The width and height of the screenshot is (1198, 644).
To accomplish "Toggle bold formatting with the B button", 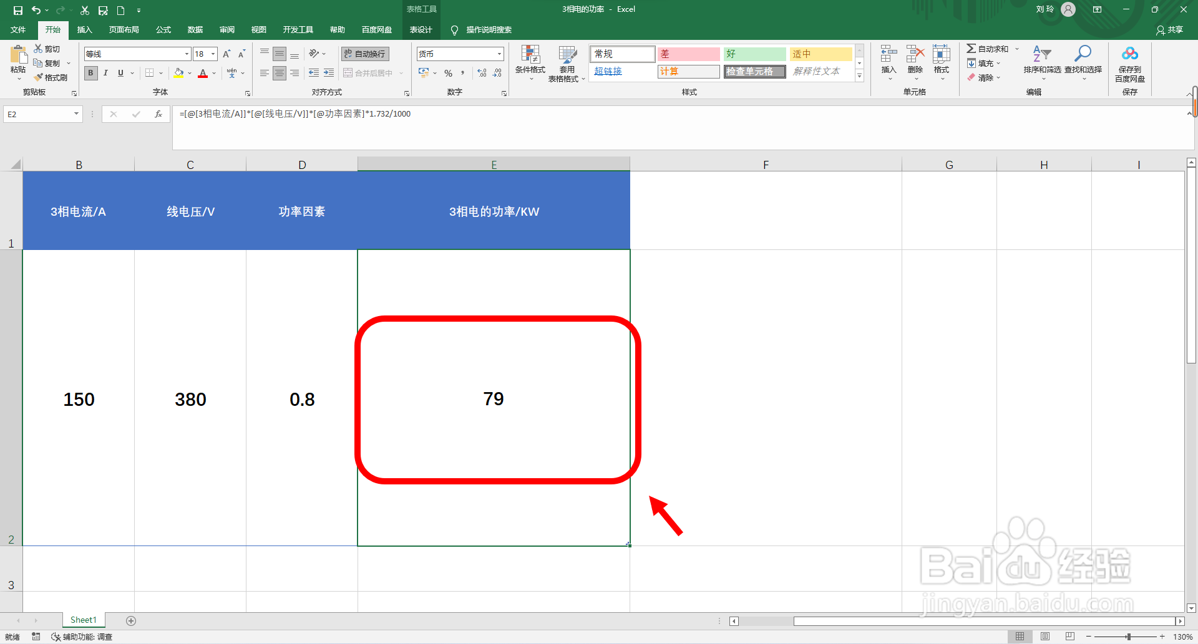I will click(x=90, y=73).
